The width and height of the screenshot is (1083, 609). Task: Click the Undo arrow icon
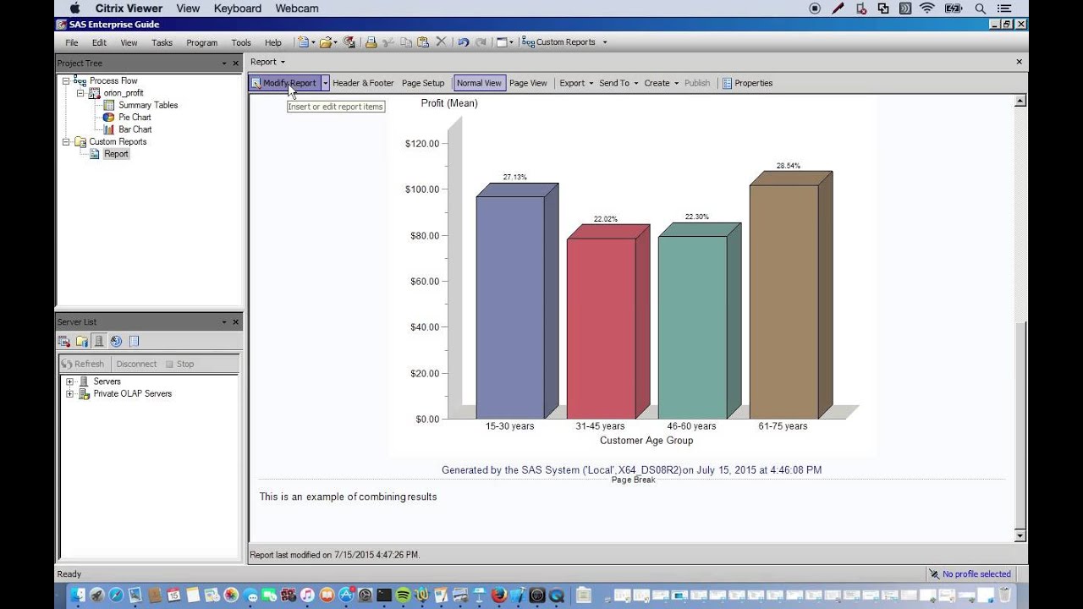click(x=463, y=42)
